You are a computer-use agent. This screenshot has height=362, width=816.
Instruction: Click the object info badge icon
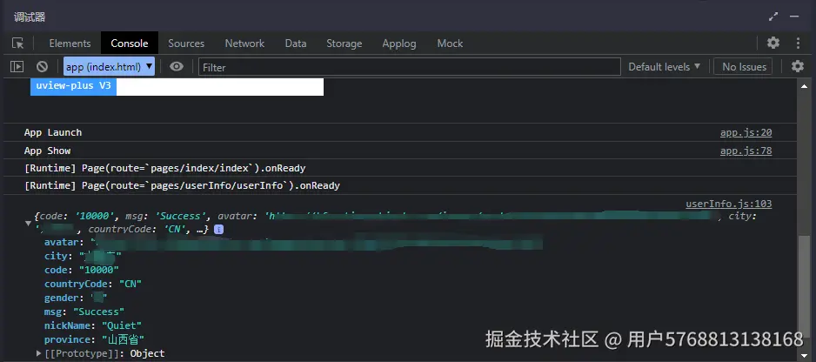pyautogui.click(x=218, y=229)
